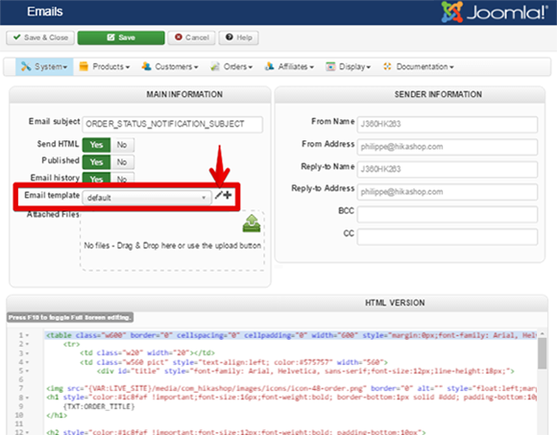Viewport: 557px width, 435px height.
Task: Click the pencil edit icon beside Email template
Action: (218, 195)
